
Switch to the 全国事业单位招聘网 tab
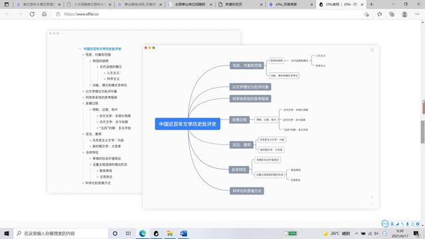190,5
